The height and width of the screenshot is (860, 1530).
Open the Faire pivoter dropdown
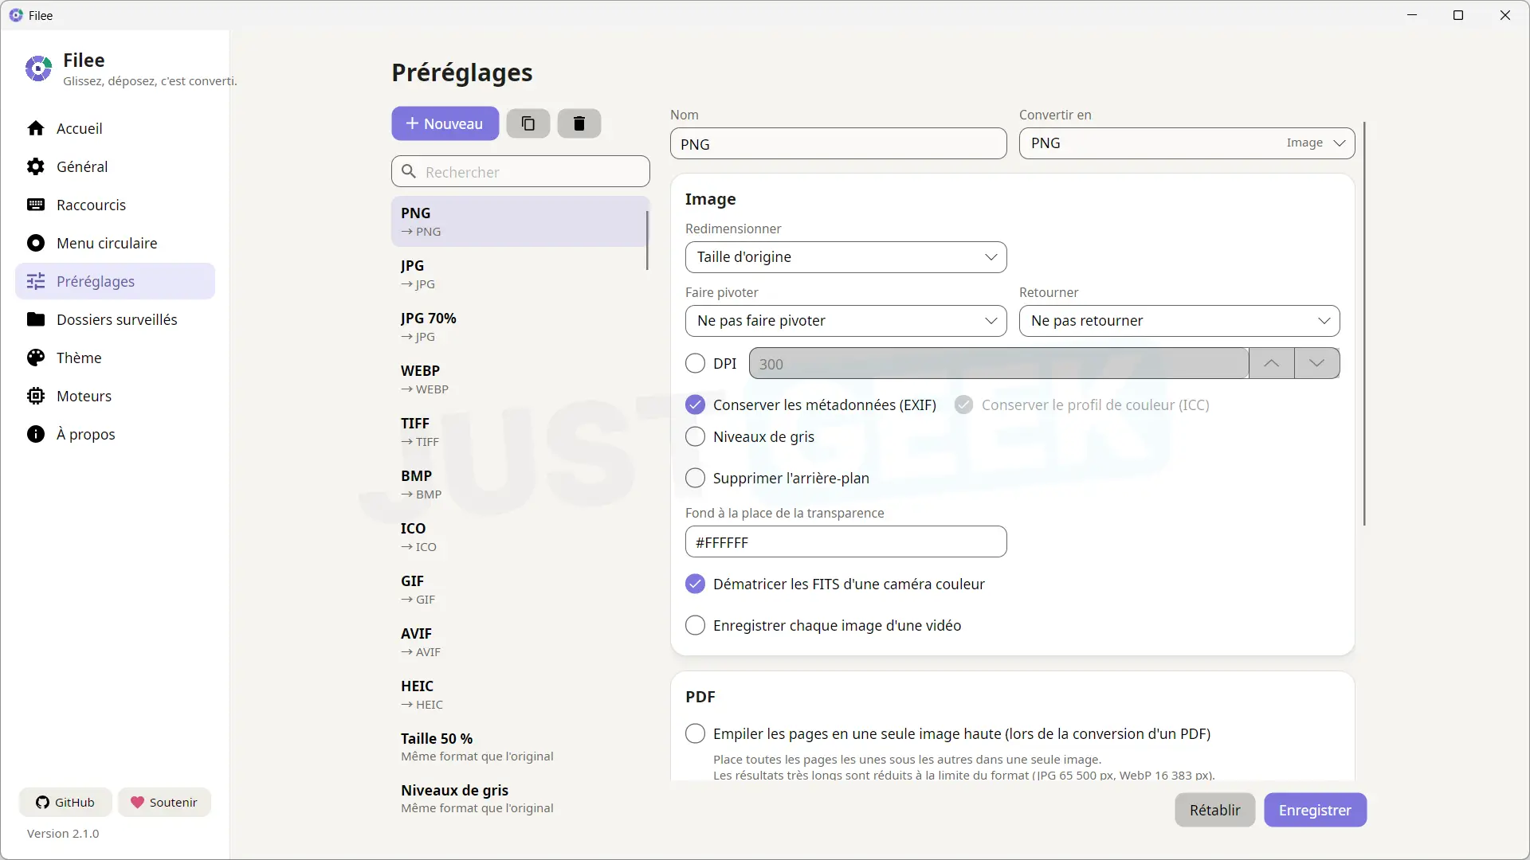point(845,321)
